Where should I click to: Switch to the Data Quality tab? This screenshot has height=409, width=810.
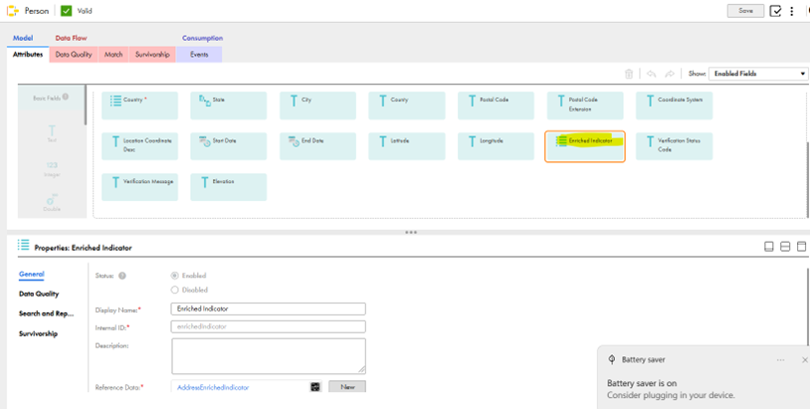74,54
